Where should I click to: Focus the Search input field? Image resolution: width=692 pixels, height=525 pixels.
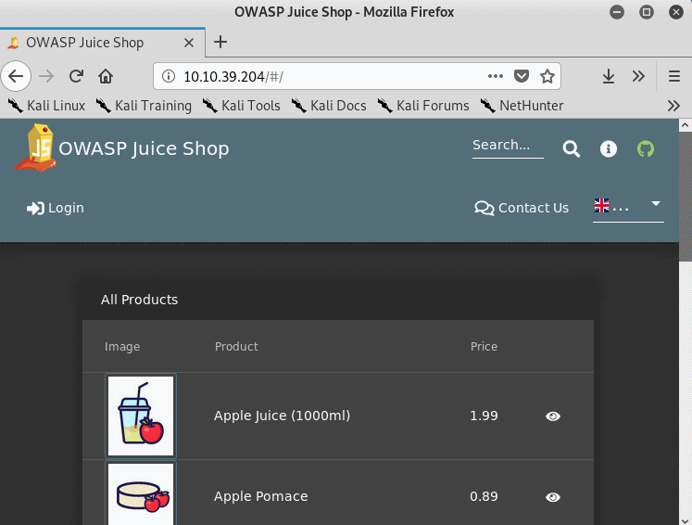[x=508, y=146]
